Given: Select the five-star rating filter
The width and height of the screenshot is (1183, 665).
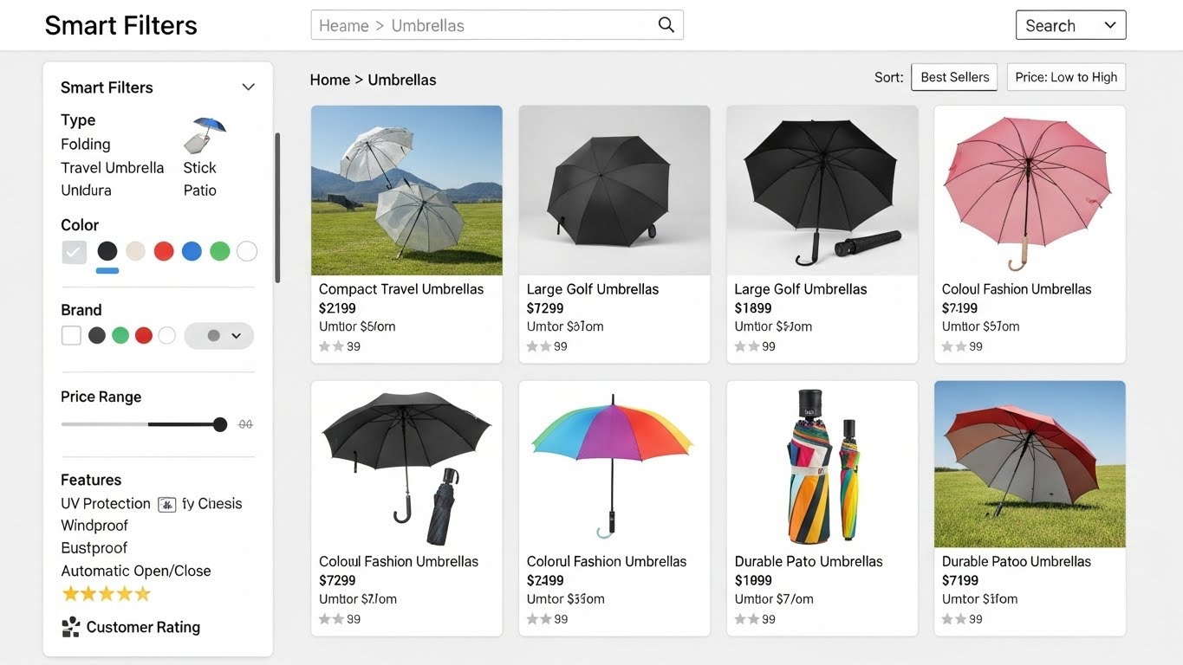Looking at the screenshot, I should 106,593.
